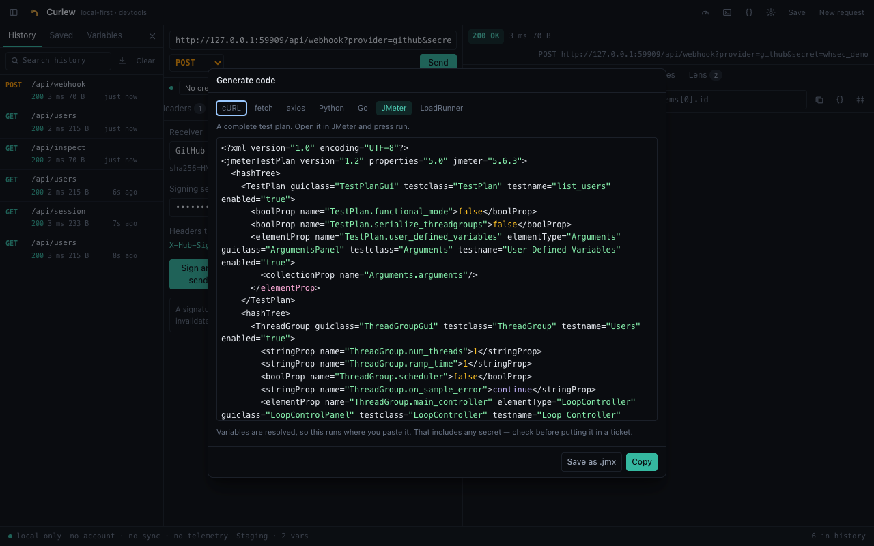Open the /api/inspect history entry

point(81,154)
